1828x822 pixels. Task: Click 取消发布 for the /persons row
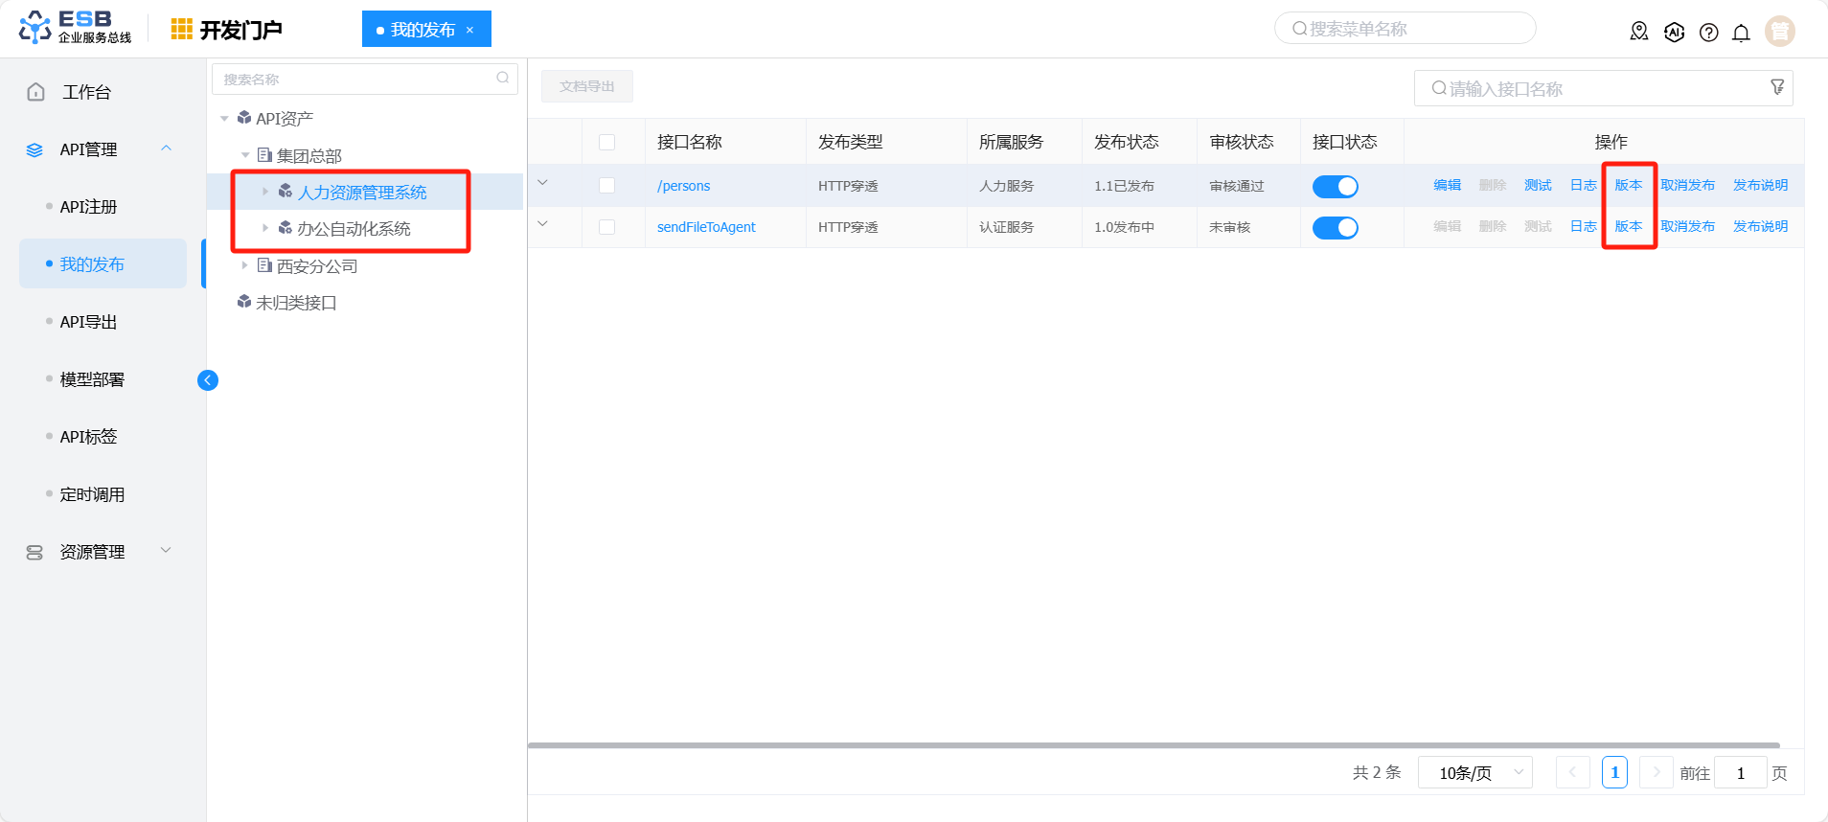point(1687,186)
